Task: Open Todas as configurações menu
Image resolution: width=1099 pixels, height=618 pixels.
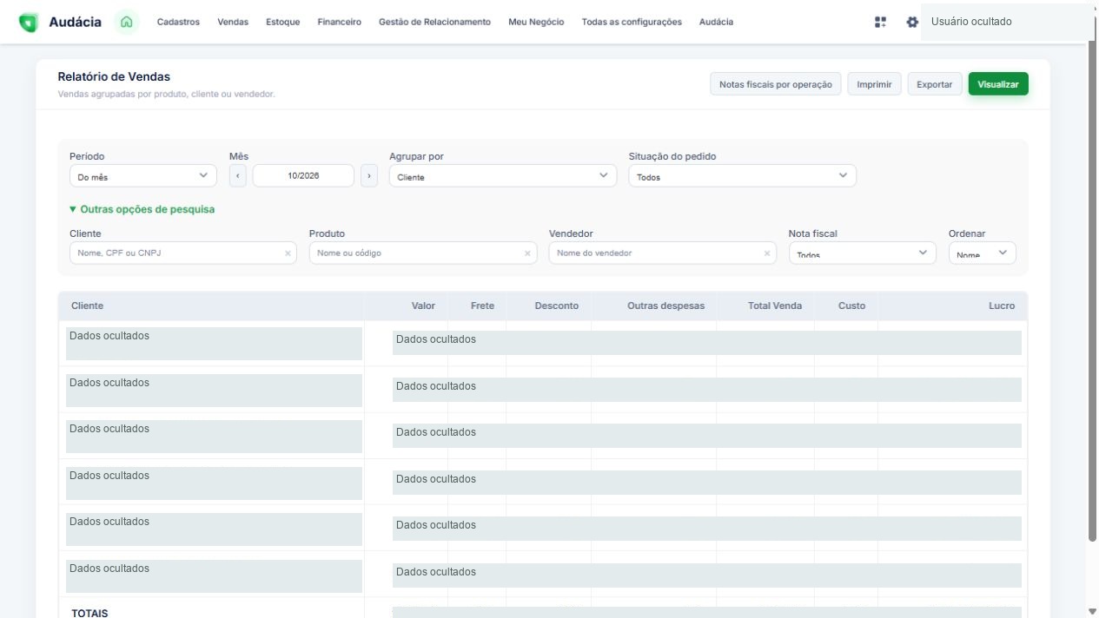Action: [632, 22]
